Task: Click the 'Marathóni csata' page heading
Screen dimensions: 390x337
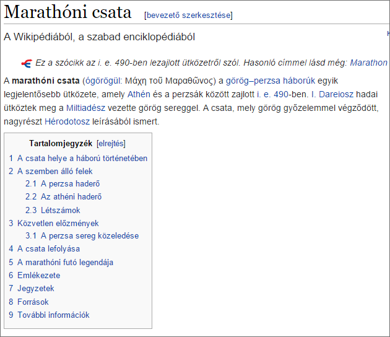Action: (x=67, y=12)
